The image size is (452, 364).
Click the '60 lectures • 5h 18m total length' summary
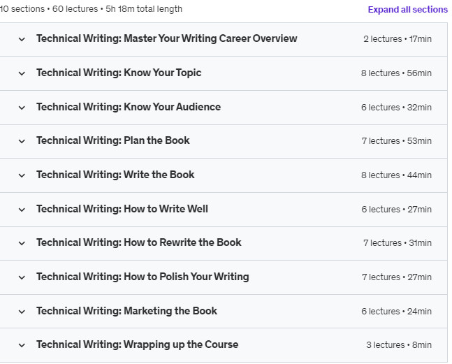coord(117,9)
